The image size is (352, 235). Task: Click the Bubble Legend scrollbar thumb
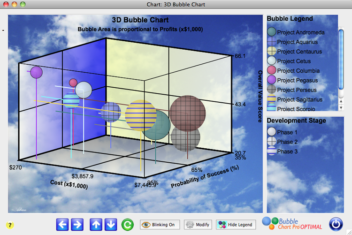341,45
